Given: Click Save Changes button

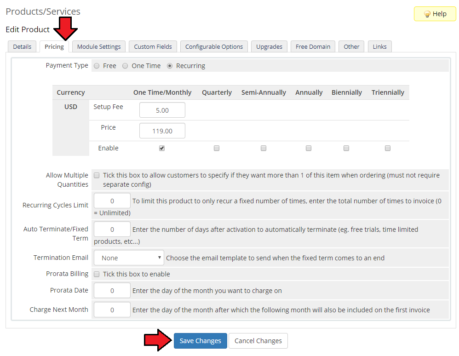Looking at the screenshot, I should [x=200, y=341].
